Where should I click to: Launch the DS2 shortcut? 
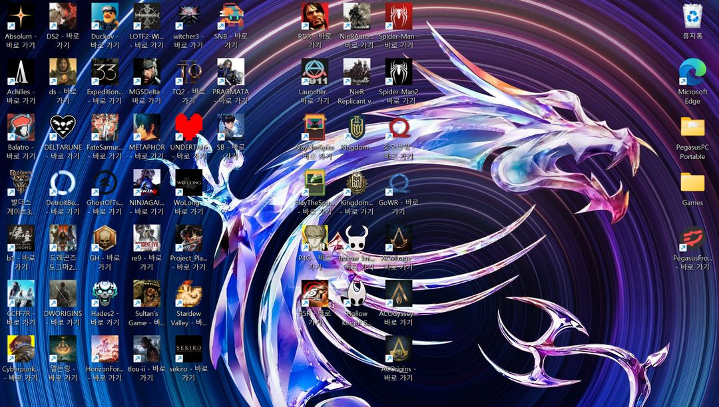click(63, 17)
